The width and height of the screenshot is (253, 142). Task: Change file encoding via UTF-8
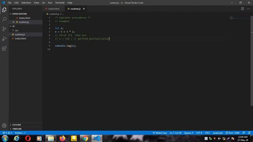[199, 133]
